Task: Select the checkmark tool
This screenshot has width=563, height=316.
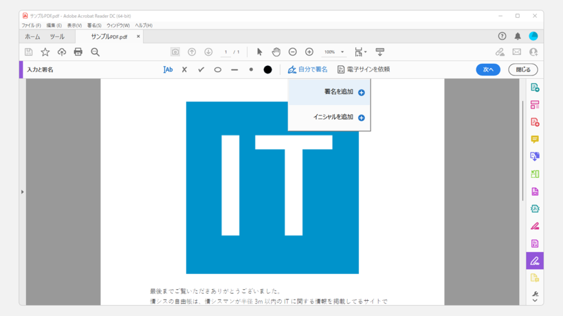Action: (201, 70)
